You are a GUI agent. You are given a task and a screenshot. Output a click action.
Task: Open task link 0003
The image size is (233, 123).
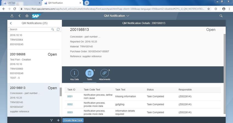tap(70, 112)
